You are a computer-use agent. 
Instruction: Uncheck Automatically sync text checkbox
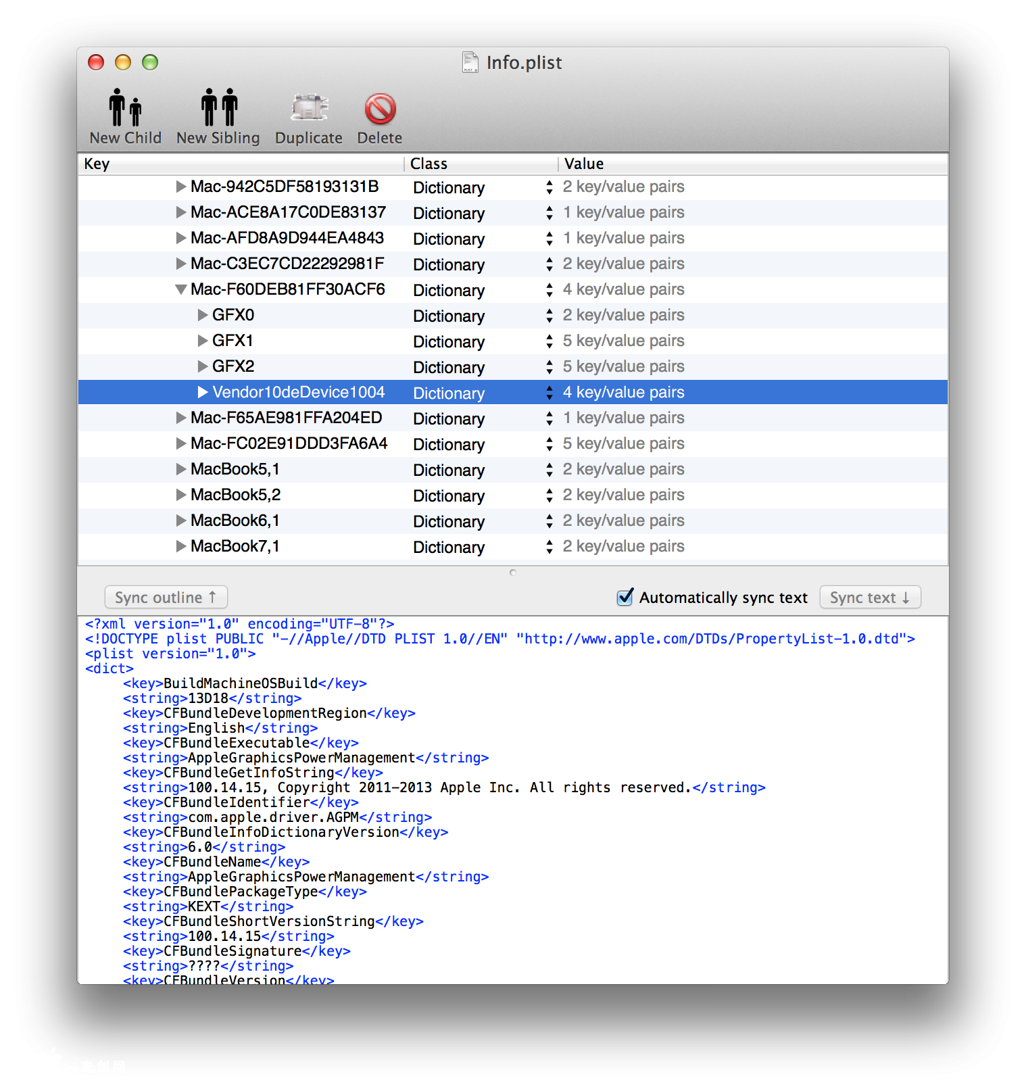click(625, 598)
